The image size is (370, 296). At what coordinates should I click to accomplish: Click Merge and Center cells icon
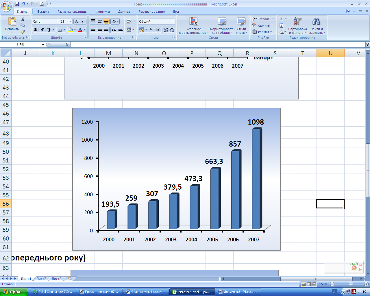point(129,30)
